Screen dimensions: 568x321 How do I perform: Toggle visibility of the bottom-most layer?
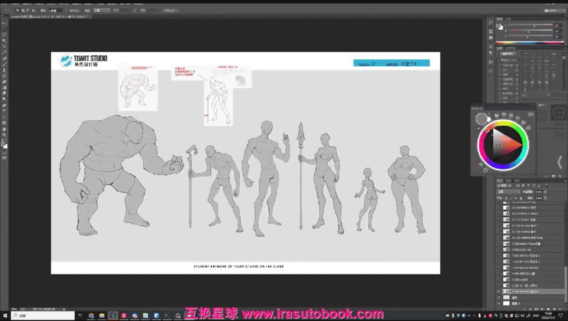(x=499, y=303)
